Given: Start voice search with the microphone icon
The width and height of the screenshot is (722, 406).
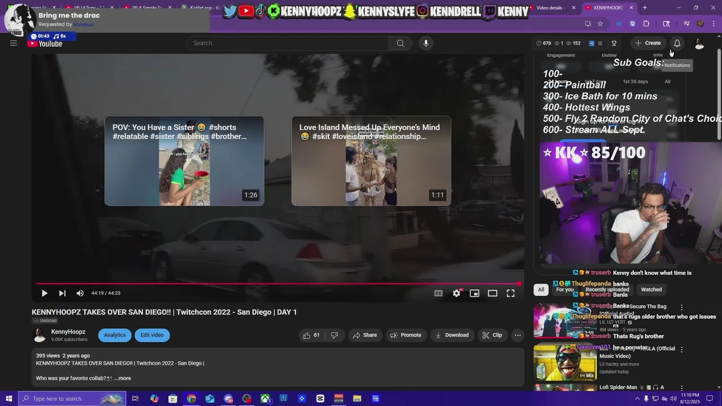Looking at the screenshot, I should point(426,43).
